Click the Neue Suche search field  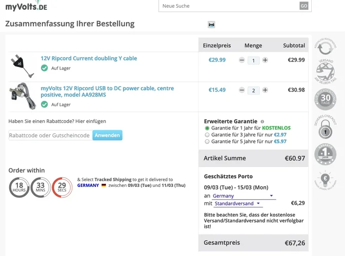click(229, 6)
